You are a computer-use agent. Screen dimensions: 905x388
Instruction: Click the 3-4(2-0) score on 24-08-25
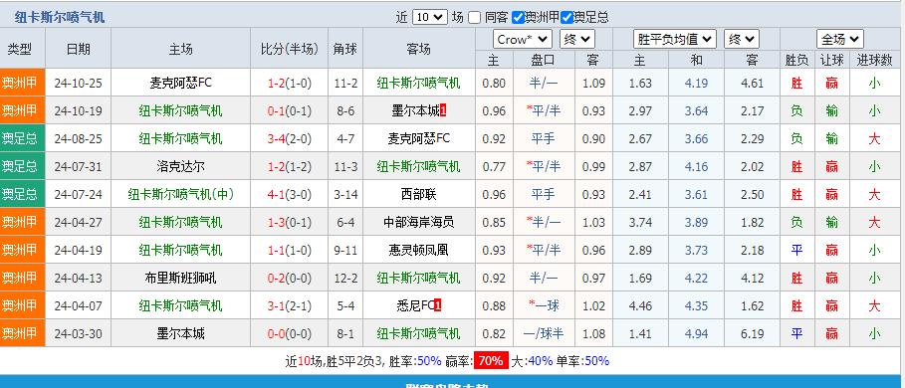point(289,139)
